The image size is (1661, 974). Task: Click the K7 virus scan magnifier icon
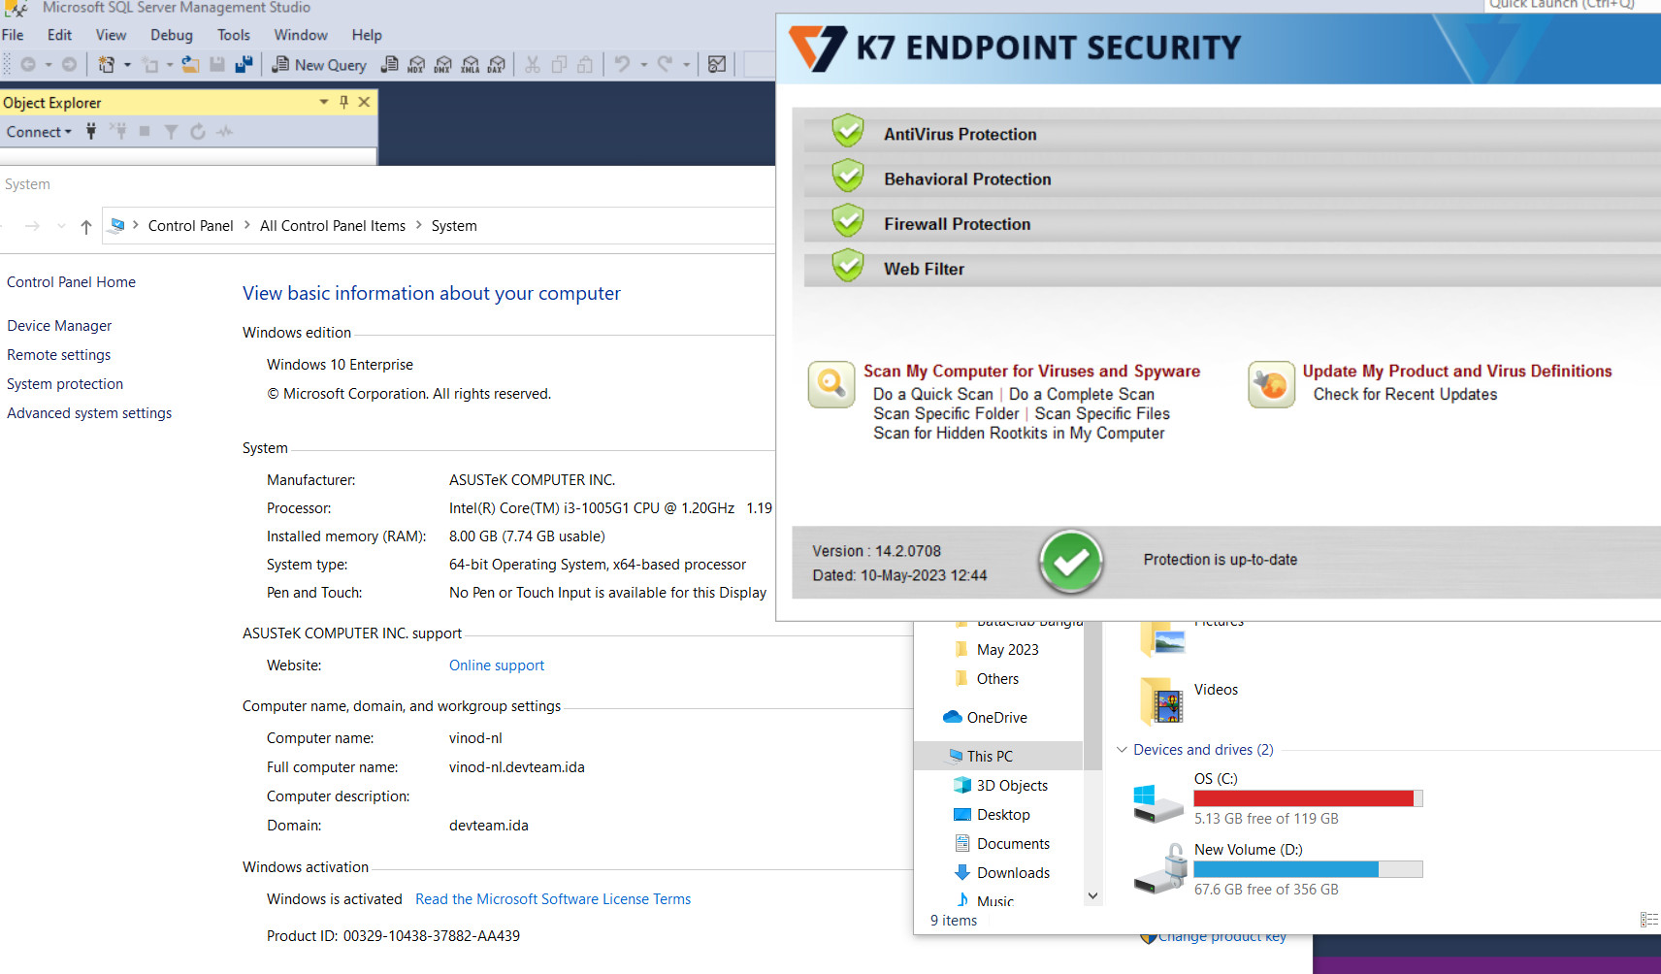coord(831,384)
